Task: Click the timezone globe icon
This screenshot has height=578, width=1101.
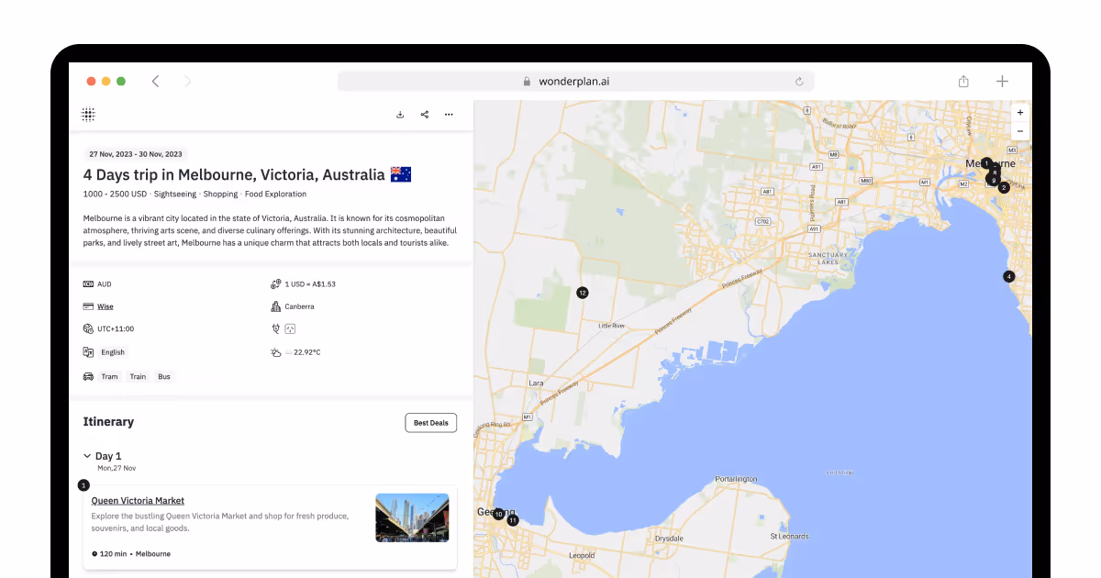Action: pyautogui.click(x=88, y=328)
